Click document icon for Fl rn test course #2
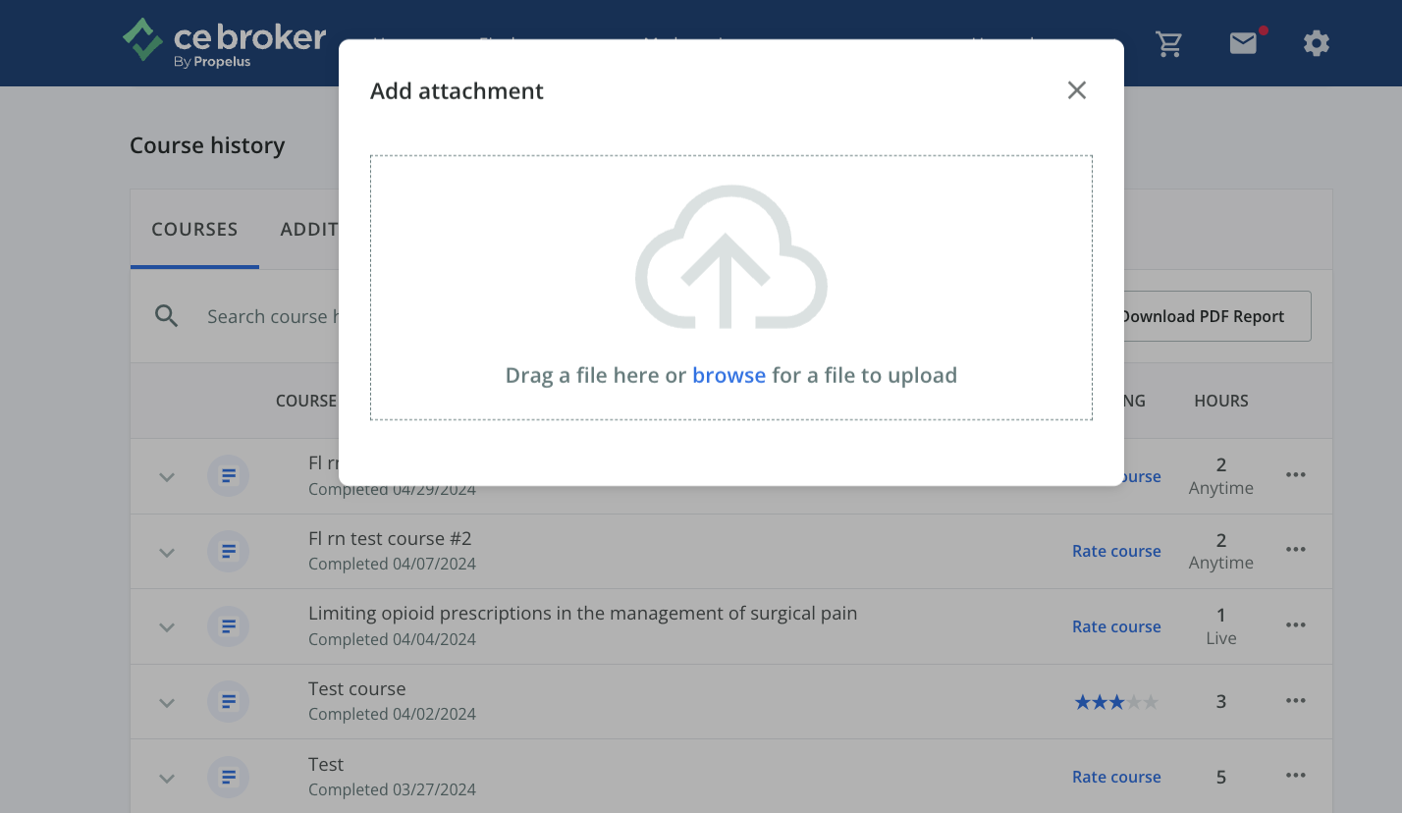1402x813 pixels. point(228,552)
